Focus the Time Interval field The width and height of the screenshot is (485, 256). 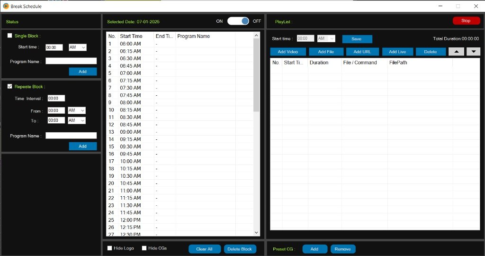coord(56,98)
